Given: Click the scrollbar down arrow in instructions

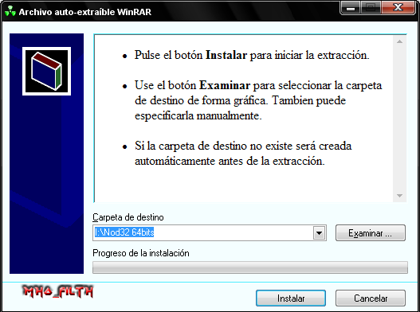Looking at the screenshot, I should [399, 196].
